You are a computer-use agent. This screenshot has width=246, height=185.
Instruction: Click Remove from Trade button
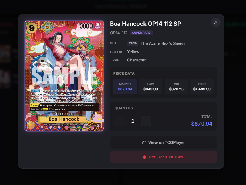[x=164, y=157]
